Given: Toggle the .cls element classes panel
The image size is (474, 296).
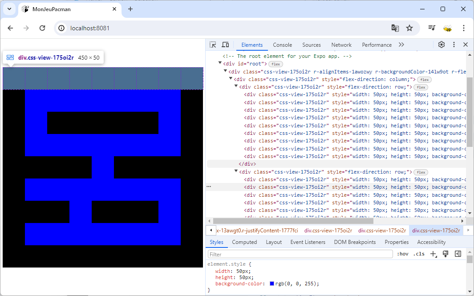Looking at the screenshot, I should coord(418,254).
